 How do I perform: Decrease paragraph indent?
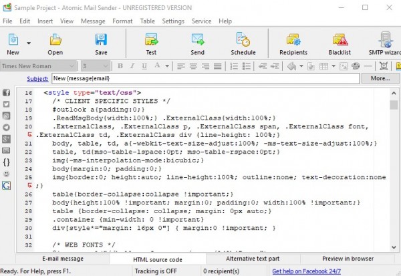pos(263,66)
